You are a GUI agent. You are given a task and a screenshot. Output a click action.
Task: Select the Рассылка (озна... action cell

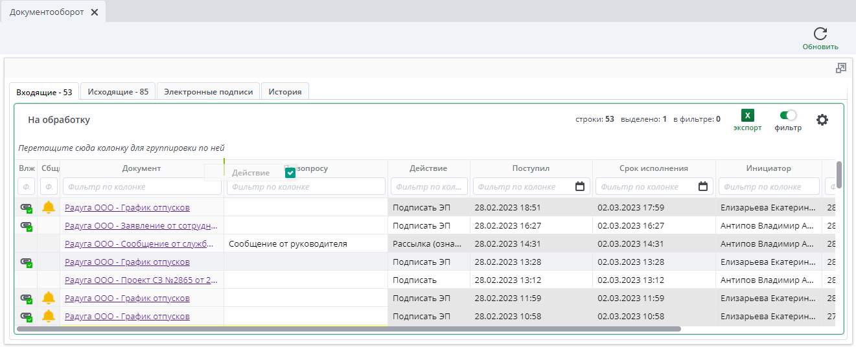[429, 244]
